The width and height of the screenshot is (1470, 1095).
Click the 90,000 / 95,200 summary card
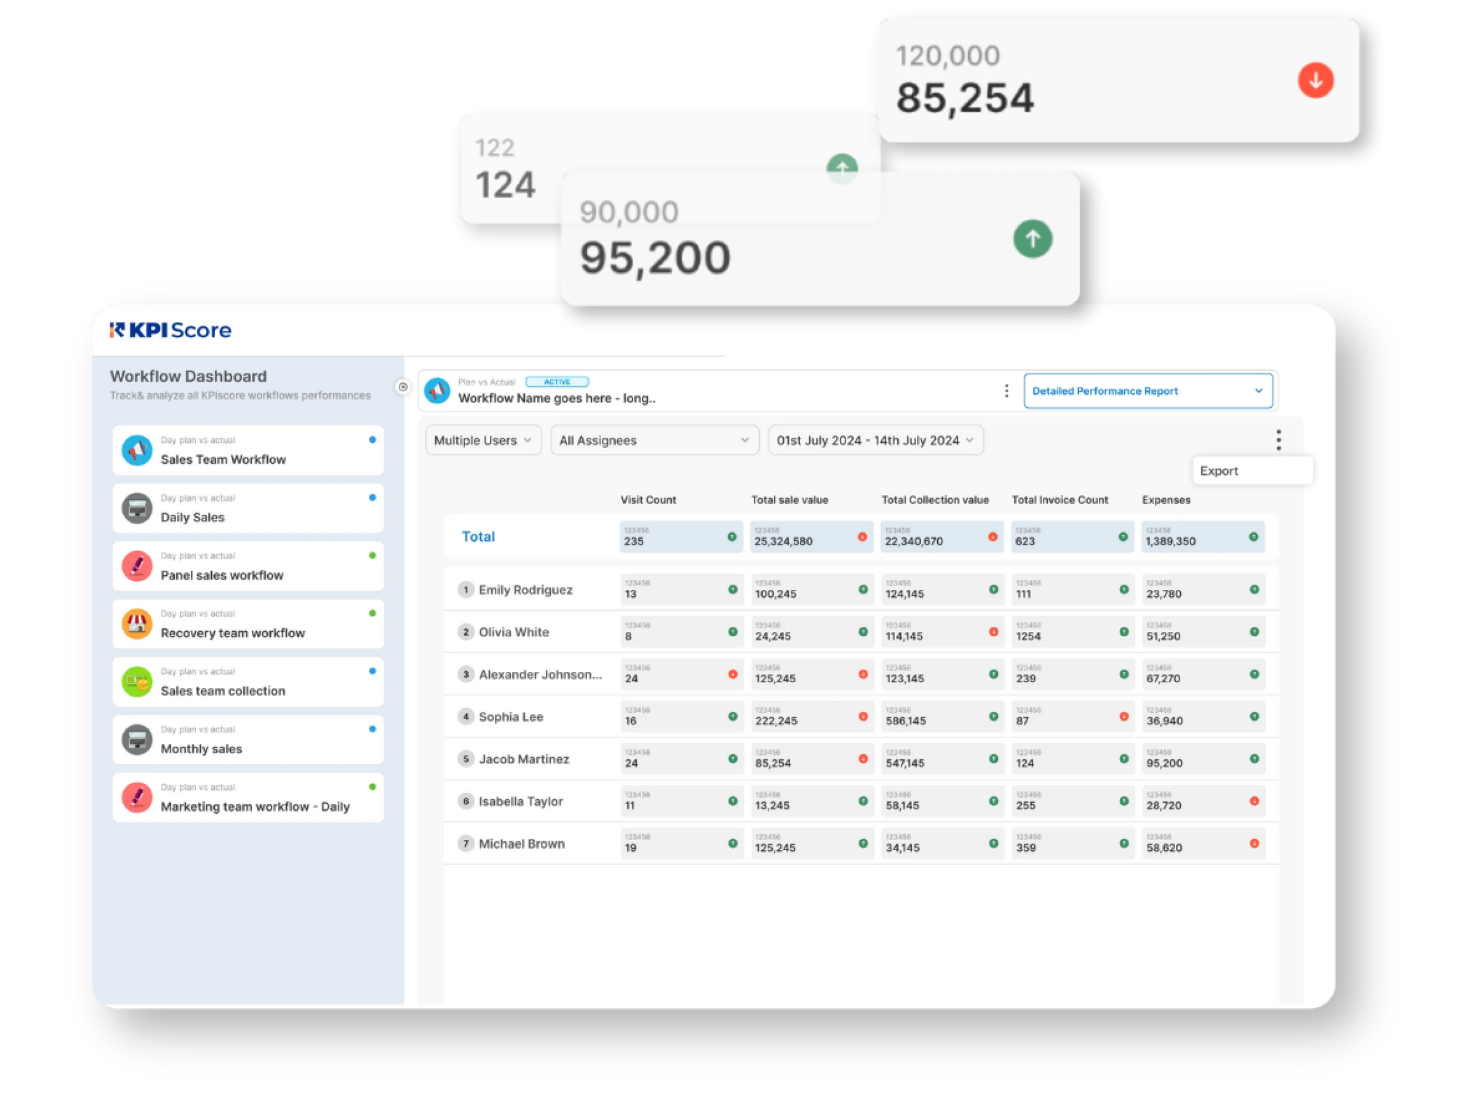[x=820, y=239]
